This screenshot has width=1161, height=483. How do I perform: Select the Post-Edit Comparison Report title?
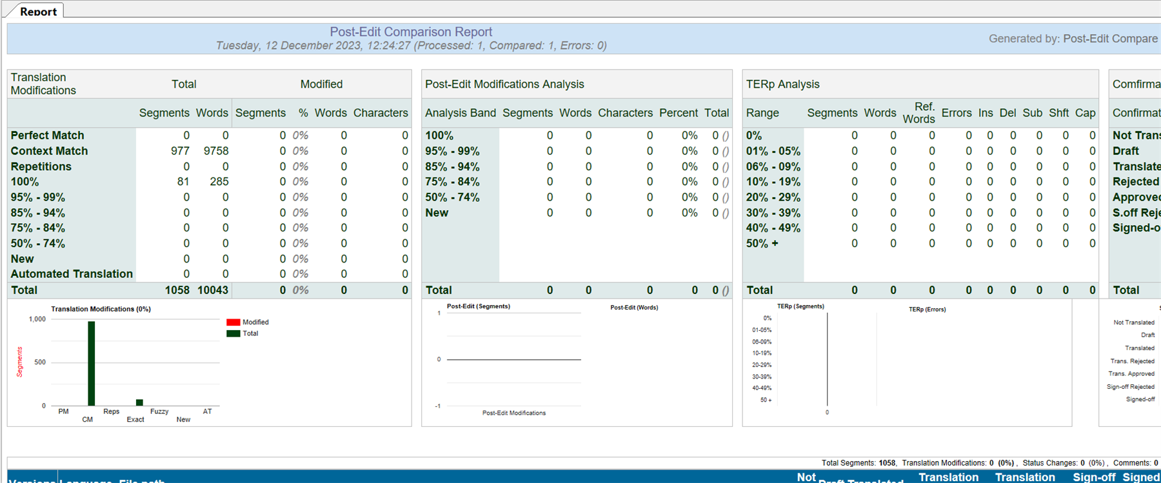[411, 32]
